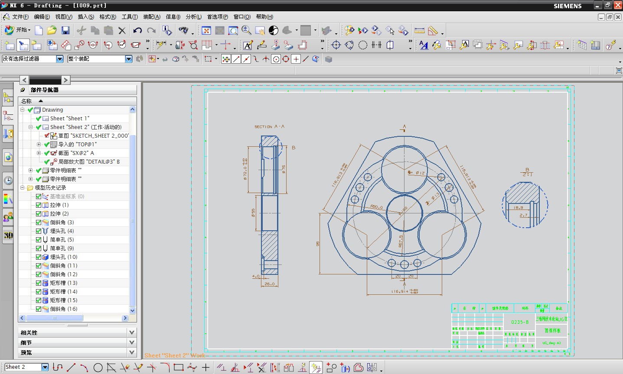The image size is (623, 374).
Task: Open the 插入(S) menu
Action: pyautogui.click(x=85, y=17)
